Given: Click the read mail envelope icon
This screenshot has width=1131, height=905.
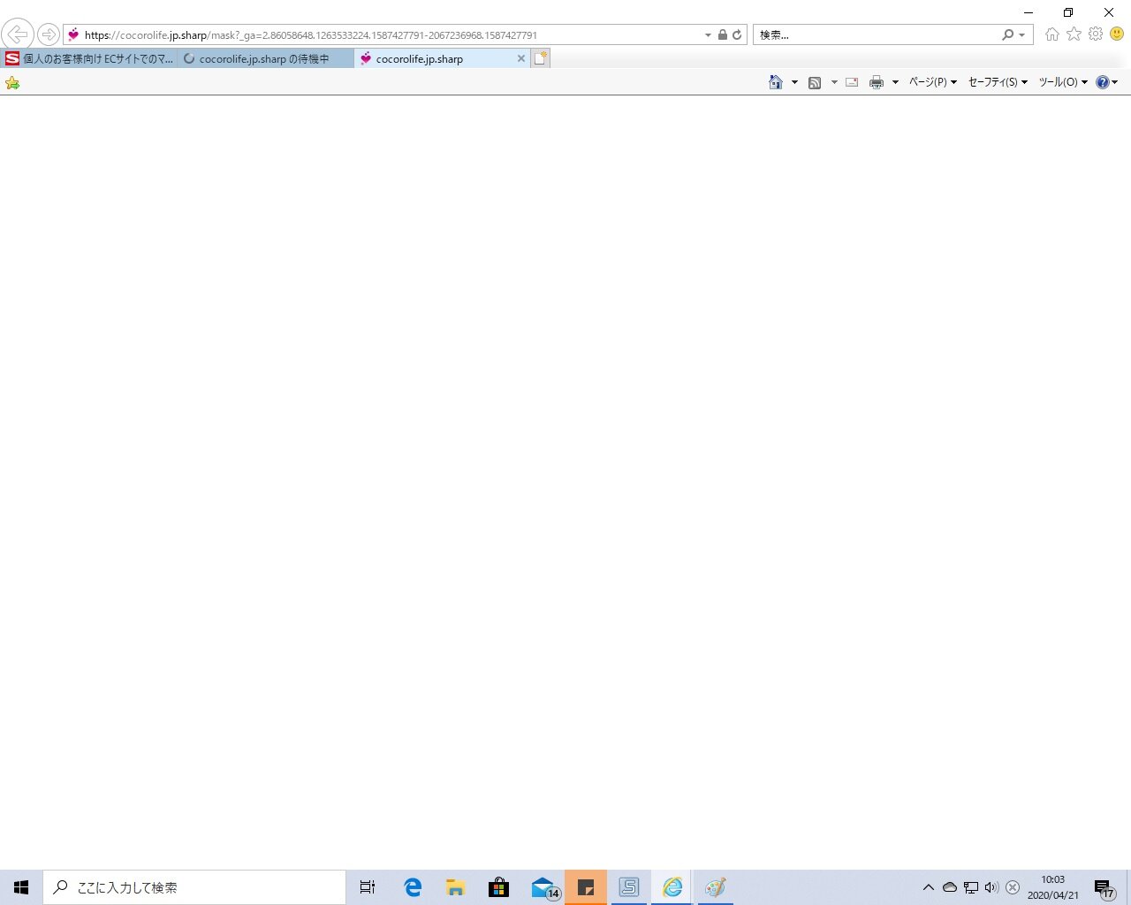Looking at the screenshot, I should (x=852, y=82).
